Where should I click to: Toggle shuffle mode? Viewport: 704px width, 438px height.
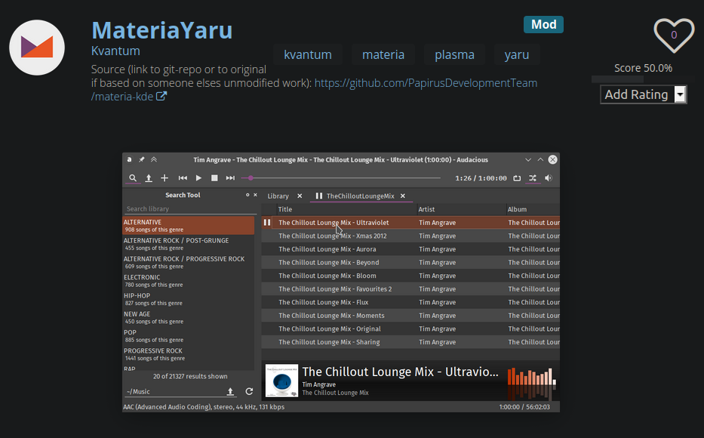pos(533,178)
